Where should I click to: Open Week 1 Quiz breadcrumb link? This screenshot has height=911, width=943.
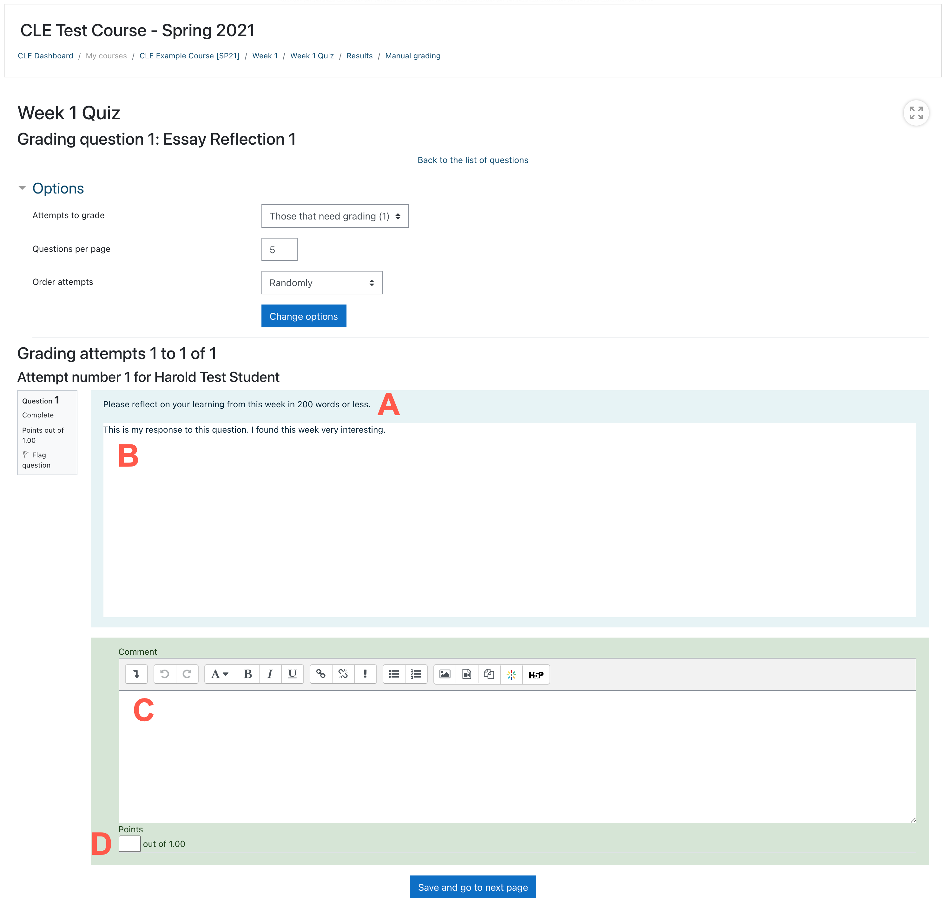(x=312, y=56)
